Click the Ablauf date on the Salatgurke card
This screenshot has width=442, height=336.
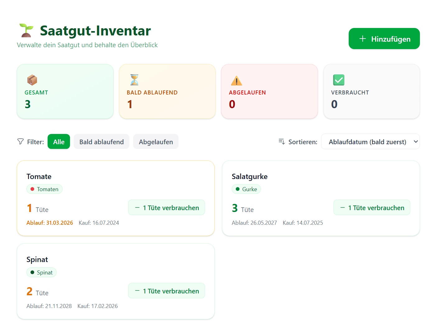254,223
